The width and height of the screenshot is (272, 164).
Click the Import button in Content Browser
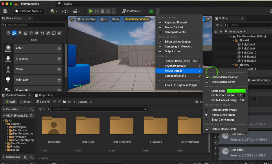pyautogui.click(x=26, y=102)
